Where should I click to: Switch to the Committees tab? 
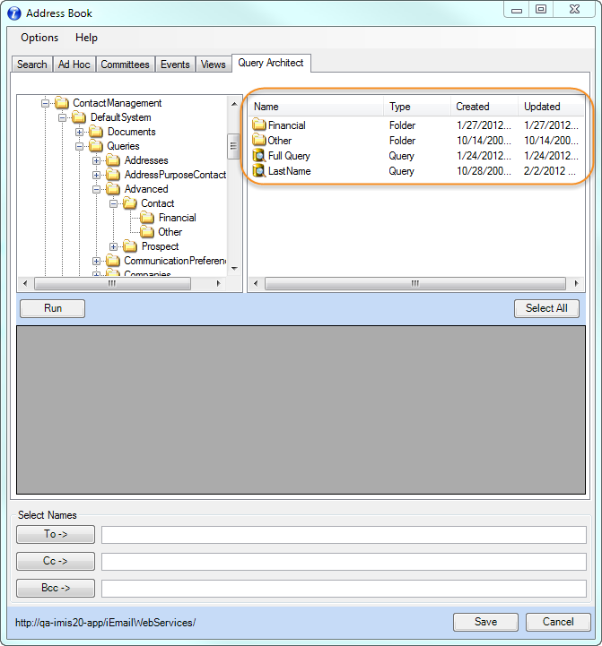pos(125,65)
